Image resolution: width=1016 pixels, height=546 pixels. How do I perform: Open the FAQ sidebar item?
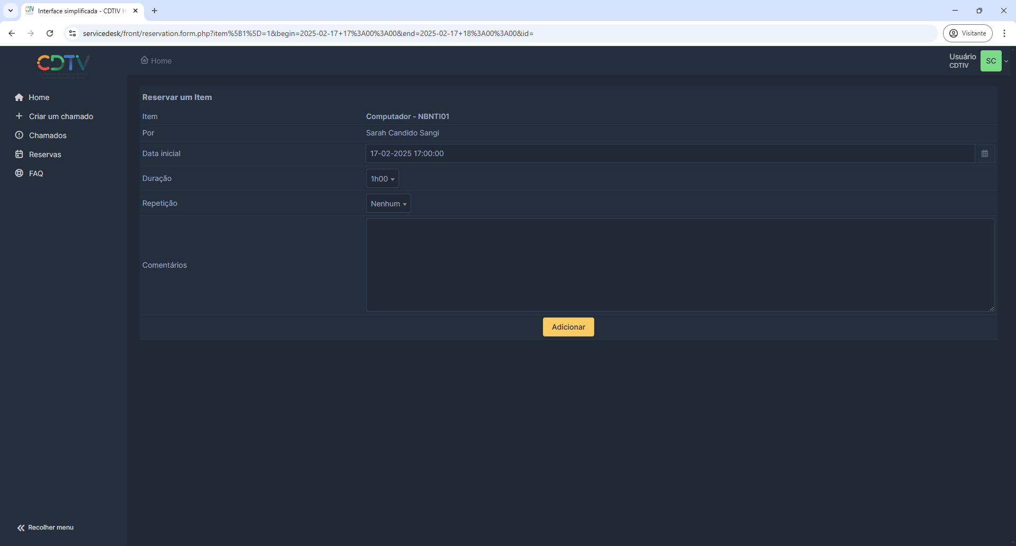pos(36,174)
